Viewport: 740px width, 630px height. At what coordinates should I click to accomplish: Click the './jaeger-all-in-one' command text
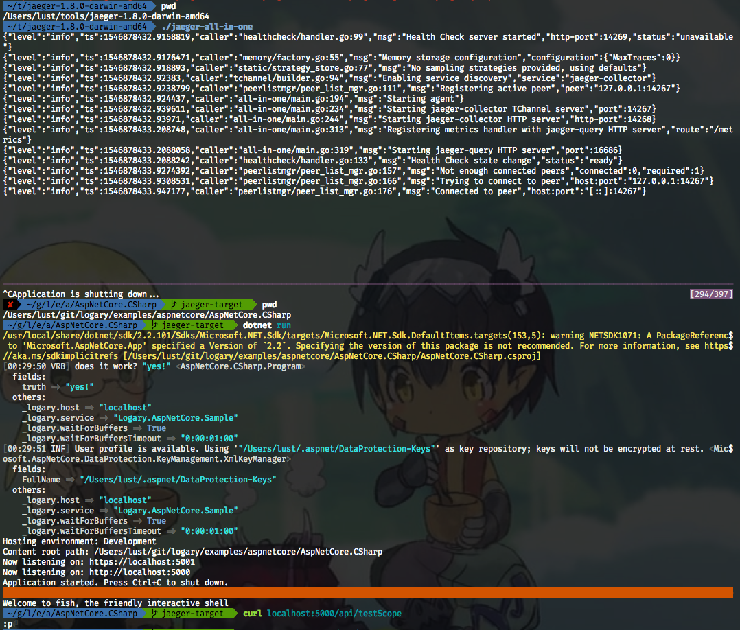(207, 27)
